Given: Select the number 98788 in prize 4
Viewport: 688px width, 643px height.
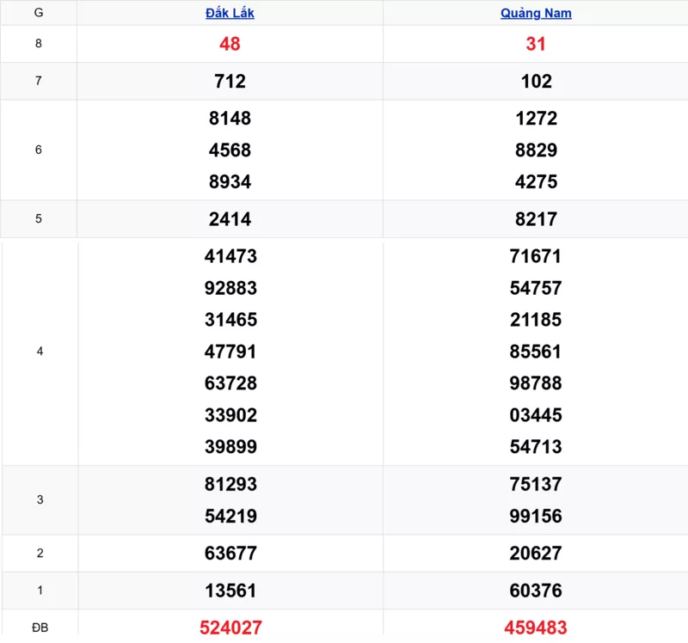Looking at the screenshot, I should [x=536, y=383].
